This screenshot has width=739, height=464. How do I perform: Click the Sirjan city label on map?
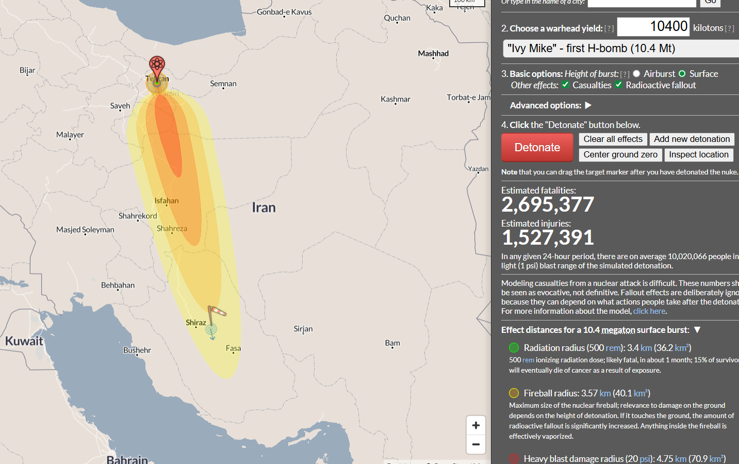(x=303, y=329)
